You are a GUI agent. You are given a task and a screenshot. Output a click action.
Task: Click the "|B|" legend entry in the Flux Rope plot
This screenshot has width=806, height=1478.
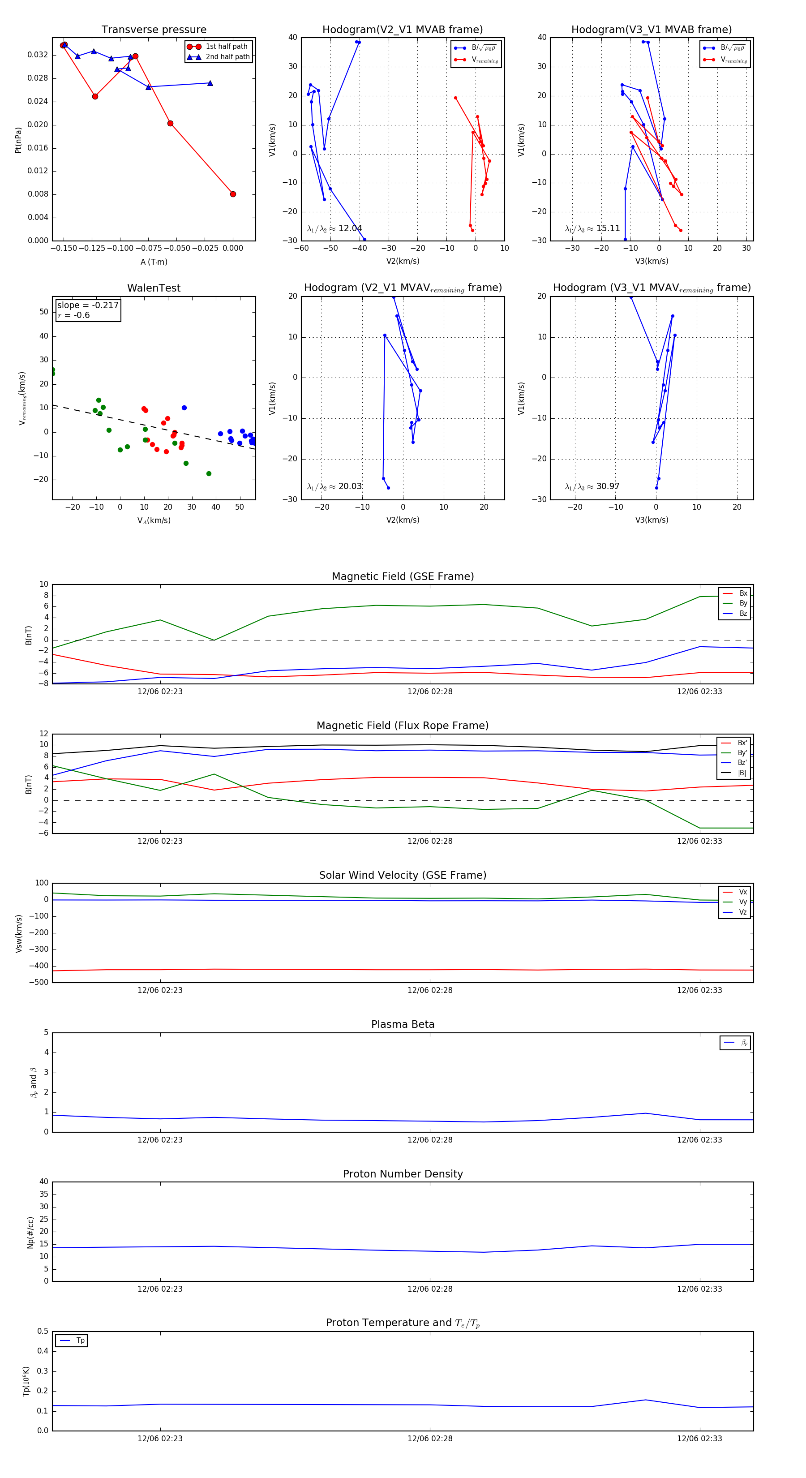coord(734,773)
